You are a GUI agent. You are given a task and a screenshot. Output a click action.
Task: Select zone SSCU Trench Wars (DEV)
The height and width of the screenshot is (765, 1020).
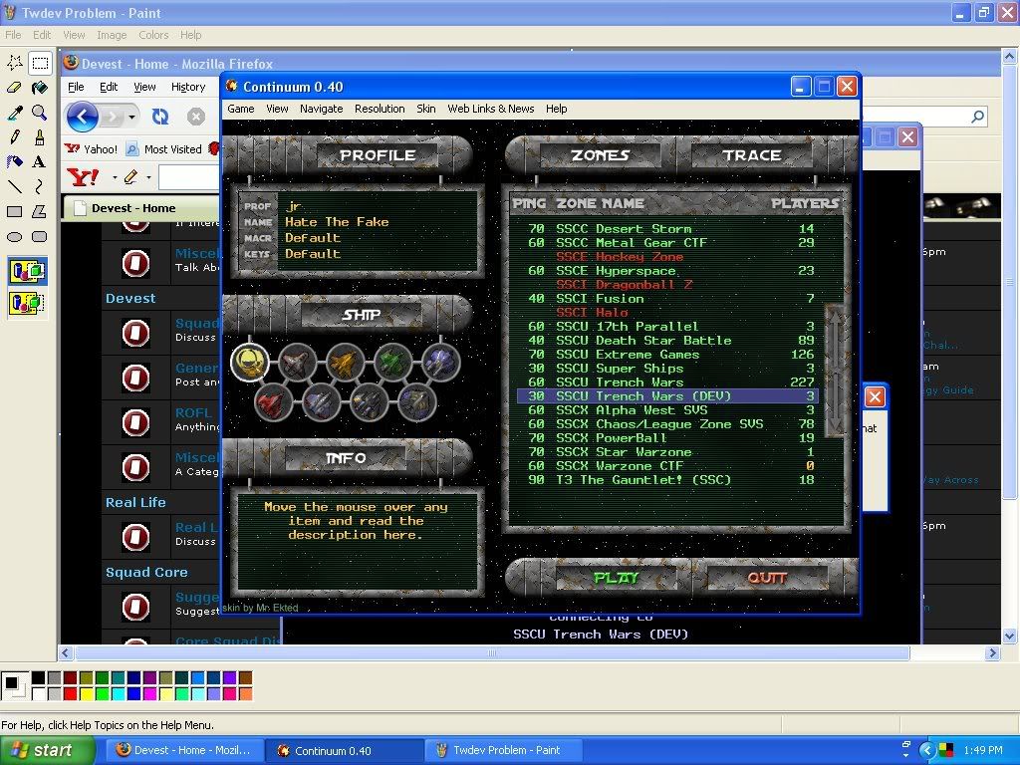coord(666,396)
